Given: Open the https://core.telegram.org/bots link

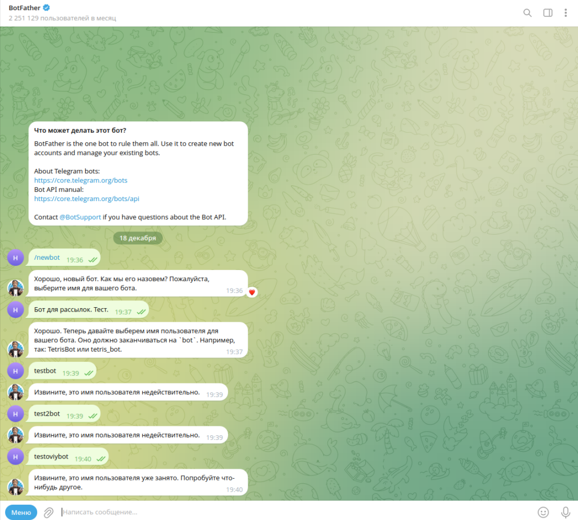Looking at the screenshot, I should tap(81, 180).
